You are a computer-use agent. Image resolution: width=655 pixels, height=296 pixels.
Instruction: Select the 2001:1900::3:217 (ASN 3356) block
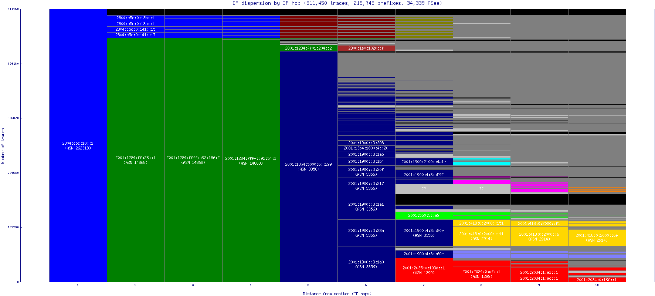coord(366,186)
